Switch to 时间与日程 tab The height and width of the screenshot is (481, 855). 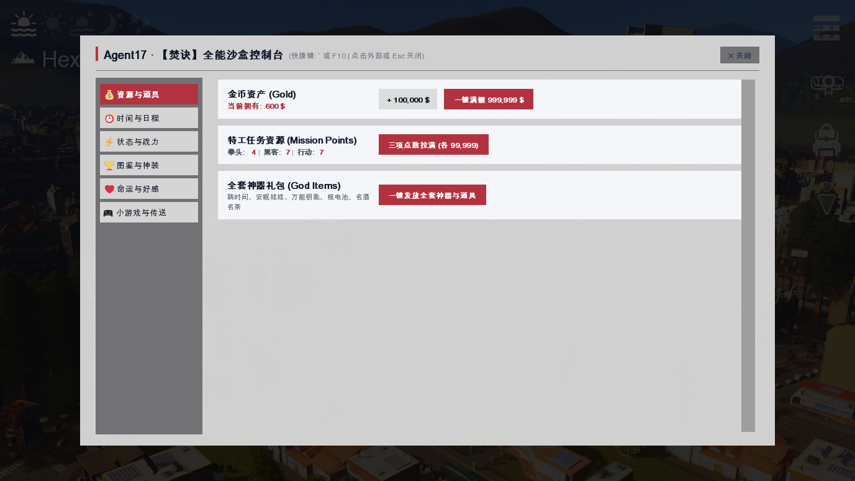click(x=149, y=118)
